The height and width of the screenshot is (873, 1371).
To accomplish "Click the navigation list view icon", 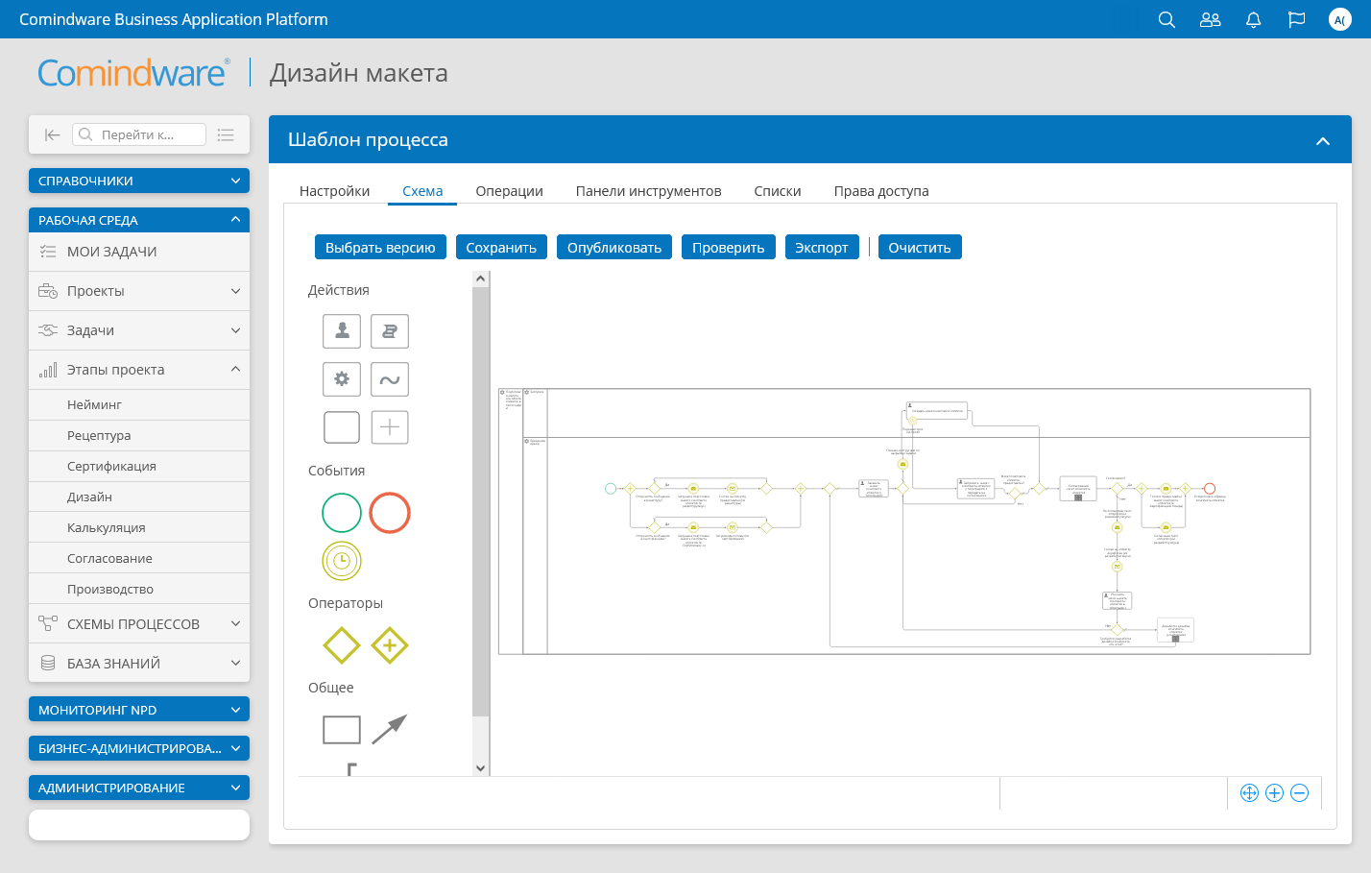I will [226, 134].
